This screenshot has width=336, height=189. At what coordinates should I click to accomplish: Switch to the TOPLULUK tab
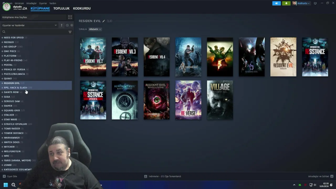click(61, 8)
